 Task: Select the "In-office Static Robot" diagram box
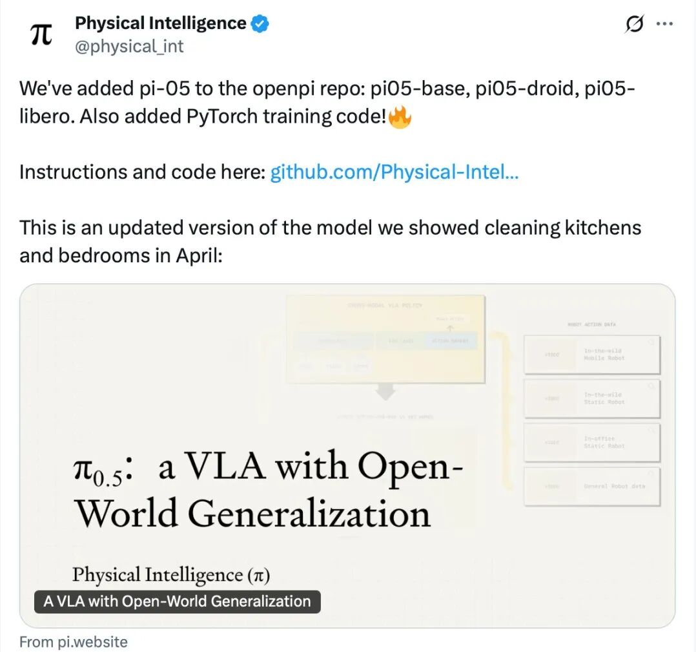pyautogui.click(x=592, y=442)
